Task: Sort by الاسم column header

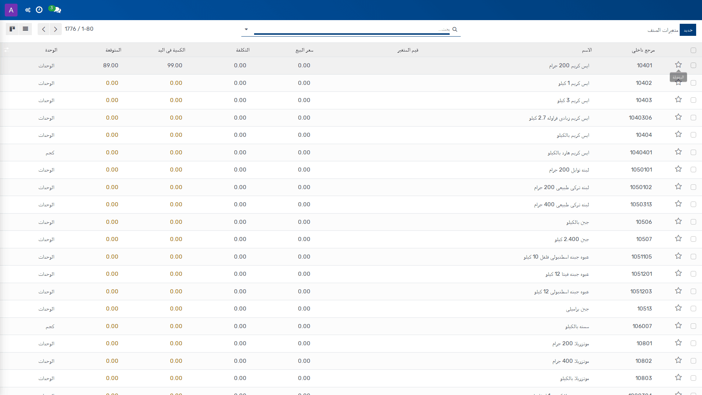Action: [x=587, y=50]
